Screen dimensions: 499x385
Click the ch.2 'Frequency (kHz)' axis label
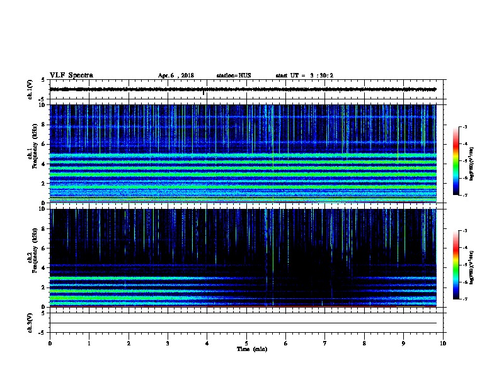click(x=35, y=250)
